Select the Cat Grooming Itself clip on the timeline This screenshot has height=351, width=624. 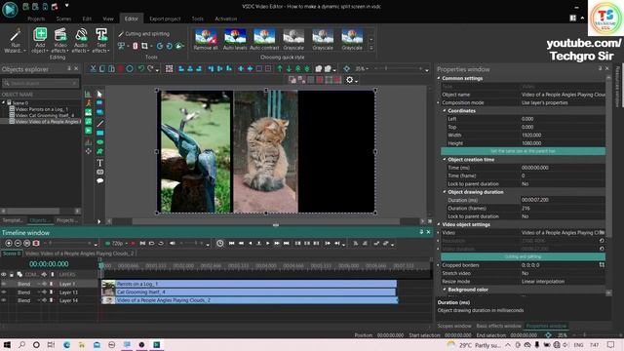[249, 292]
